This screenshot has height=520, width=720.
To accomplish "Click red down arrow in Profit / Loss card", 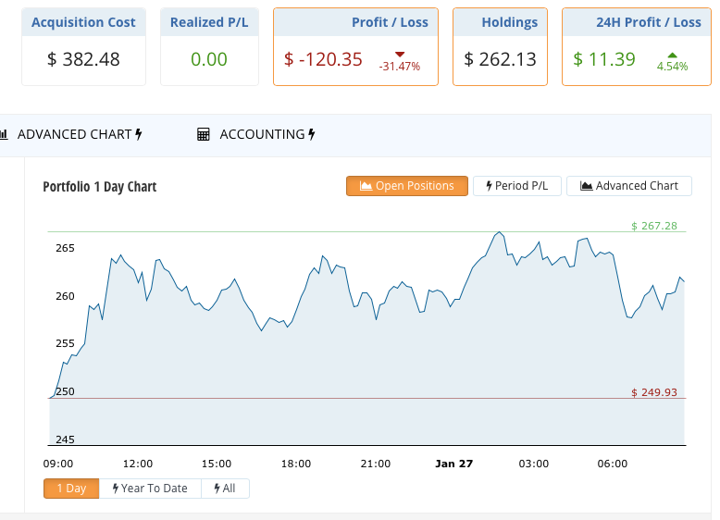I will [x=400, y=55].
